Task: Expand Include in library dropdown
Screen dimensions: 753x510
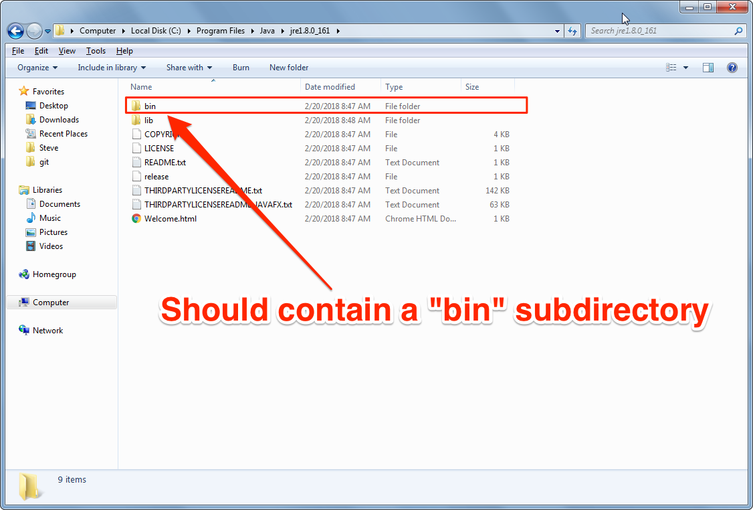Action: (x=112, y=68)
